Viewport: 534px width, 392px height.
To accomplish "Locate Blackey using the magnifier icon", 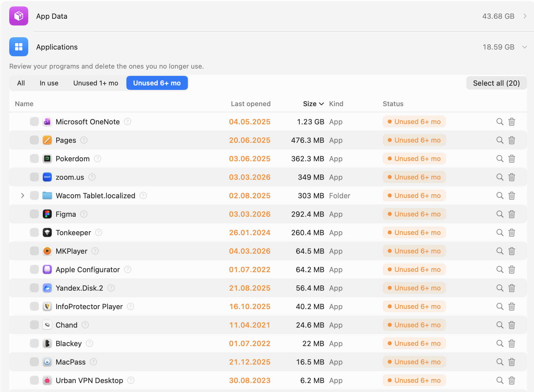I will click(500, 344).
